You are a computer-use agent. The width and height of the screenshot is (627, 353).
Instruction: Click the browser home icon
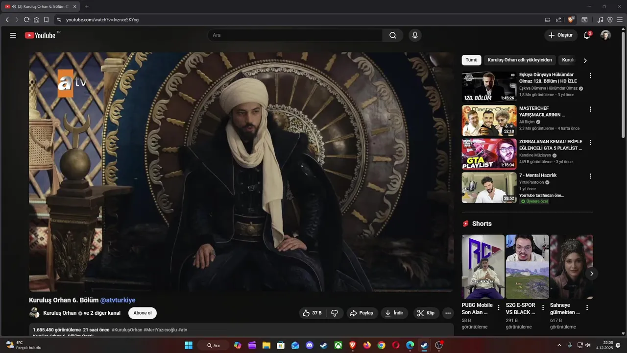pos(36,20)
